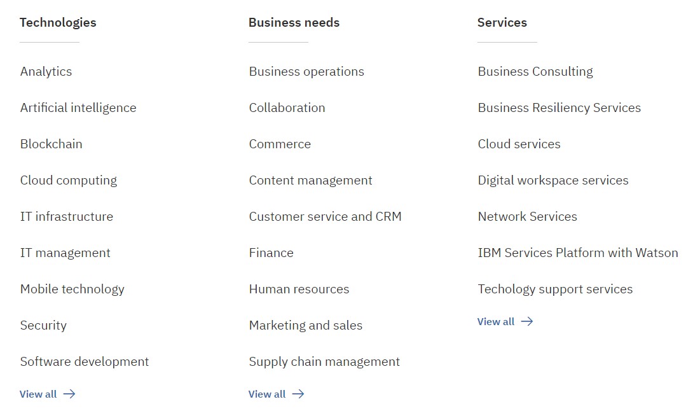Navigate to Mobile technology
This screenshot has width=686, height=418.
[72, 289]
